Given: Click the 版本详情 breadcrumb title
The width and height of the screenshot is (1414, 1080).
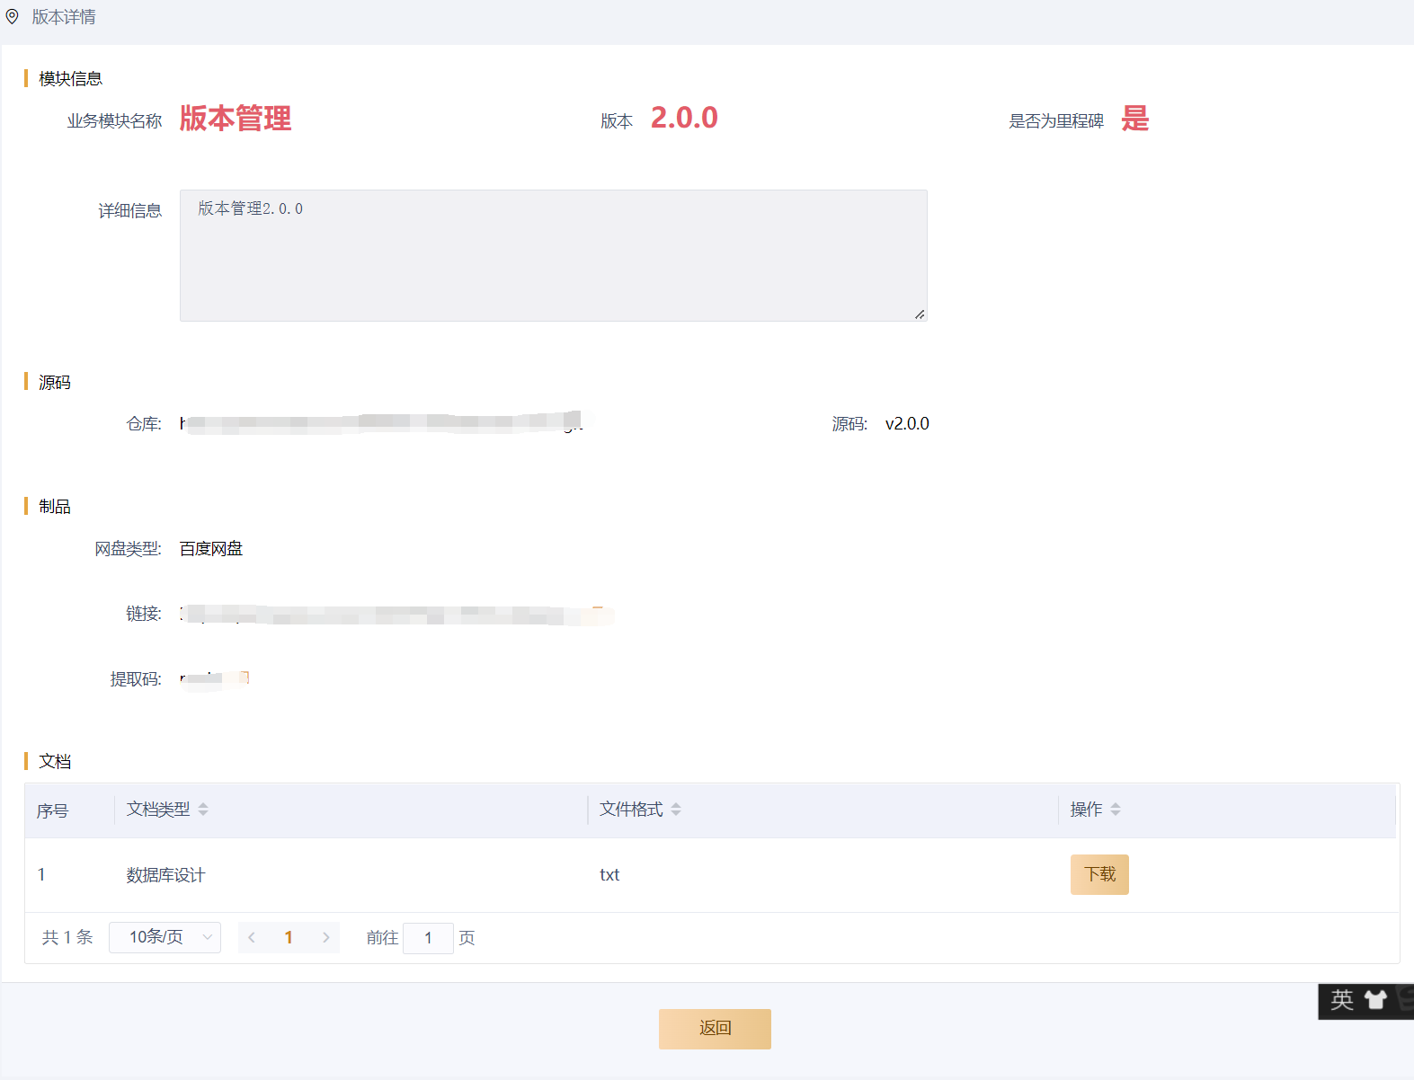Looking at the screenshot, I should (64, 17).
